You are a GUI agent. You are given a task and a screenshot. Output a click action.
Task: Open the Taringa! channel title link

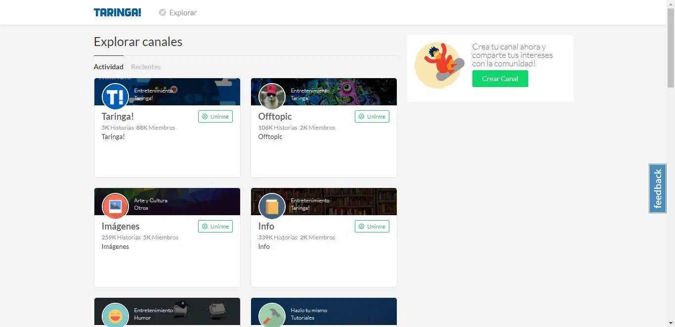pyautogui.click(x=118, y=117)
